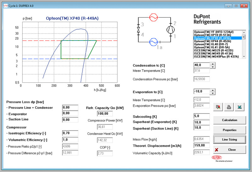Select Opteon(TM) XL40 (DR-7) in the list

tap(218, 44)
